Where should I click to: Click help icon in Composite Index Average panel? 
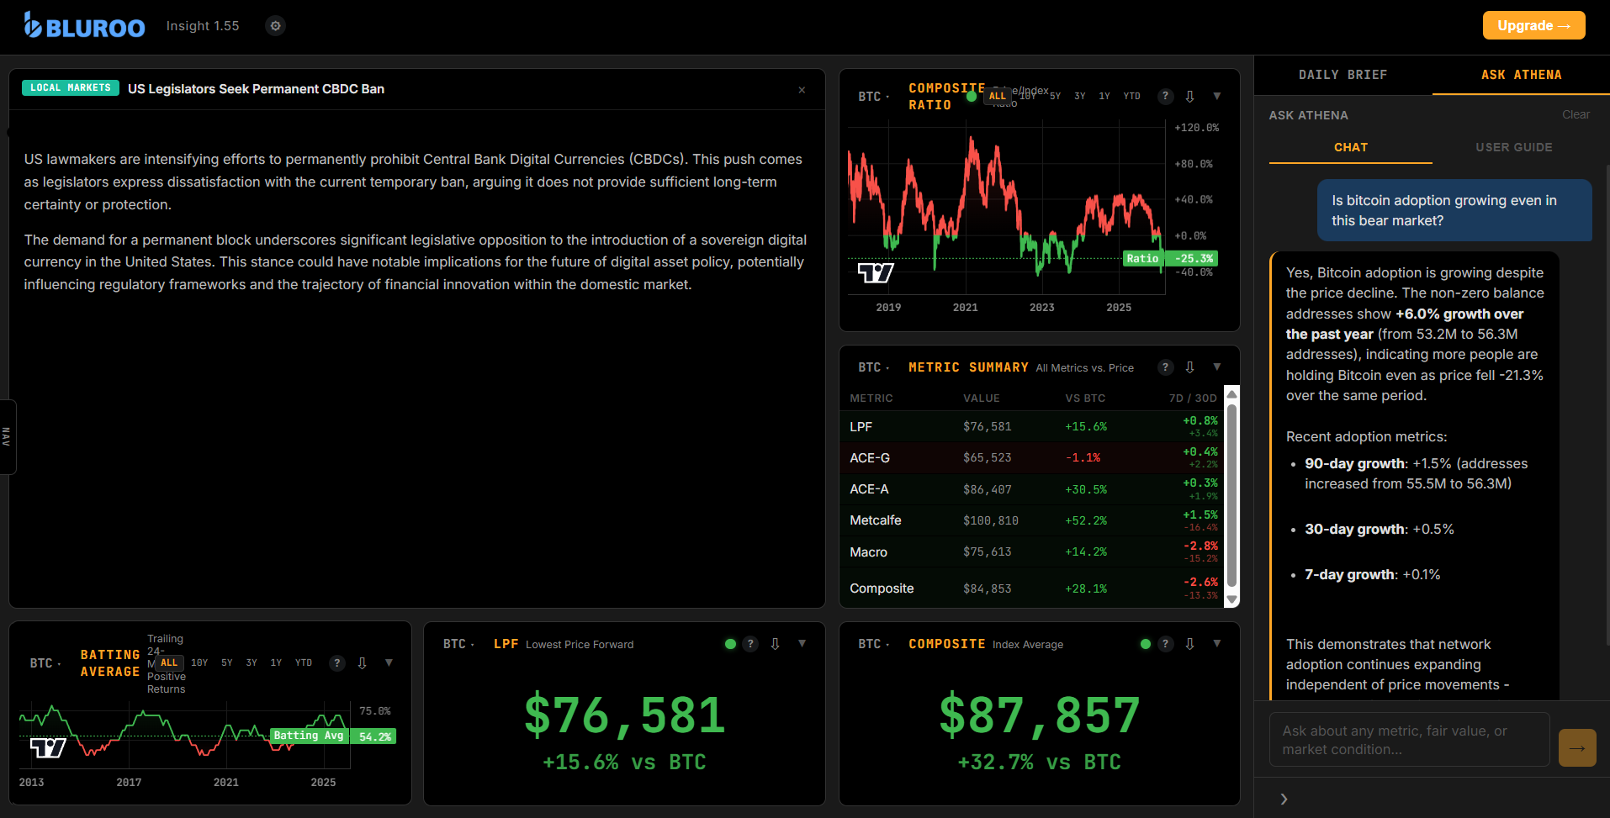[1165, 644]
